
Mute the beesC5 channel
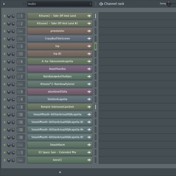tap(5, 160)
